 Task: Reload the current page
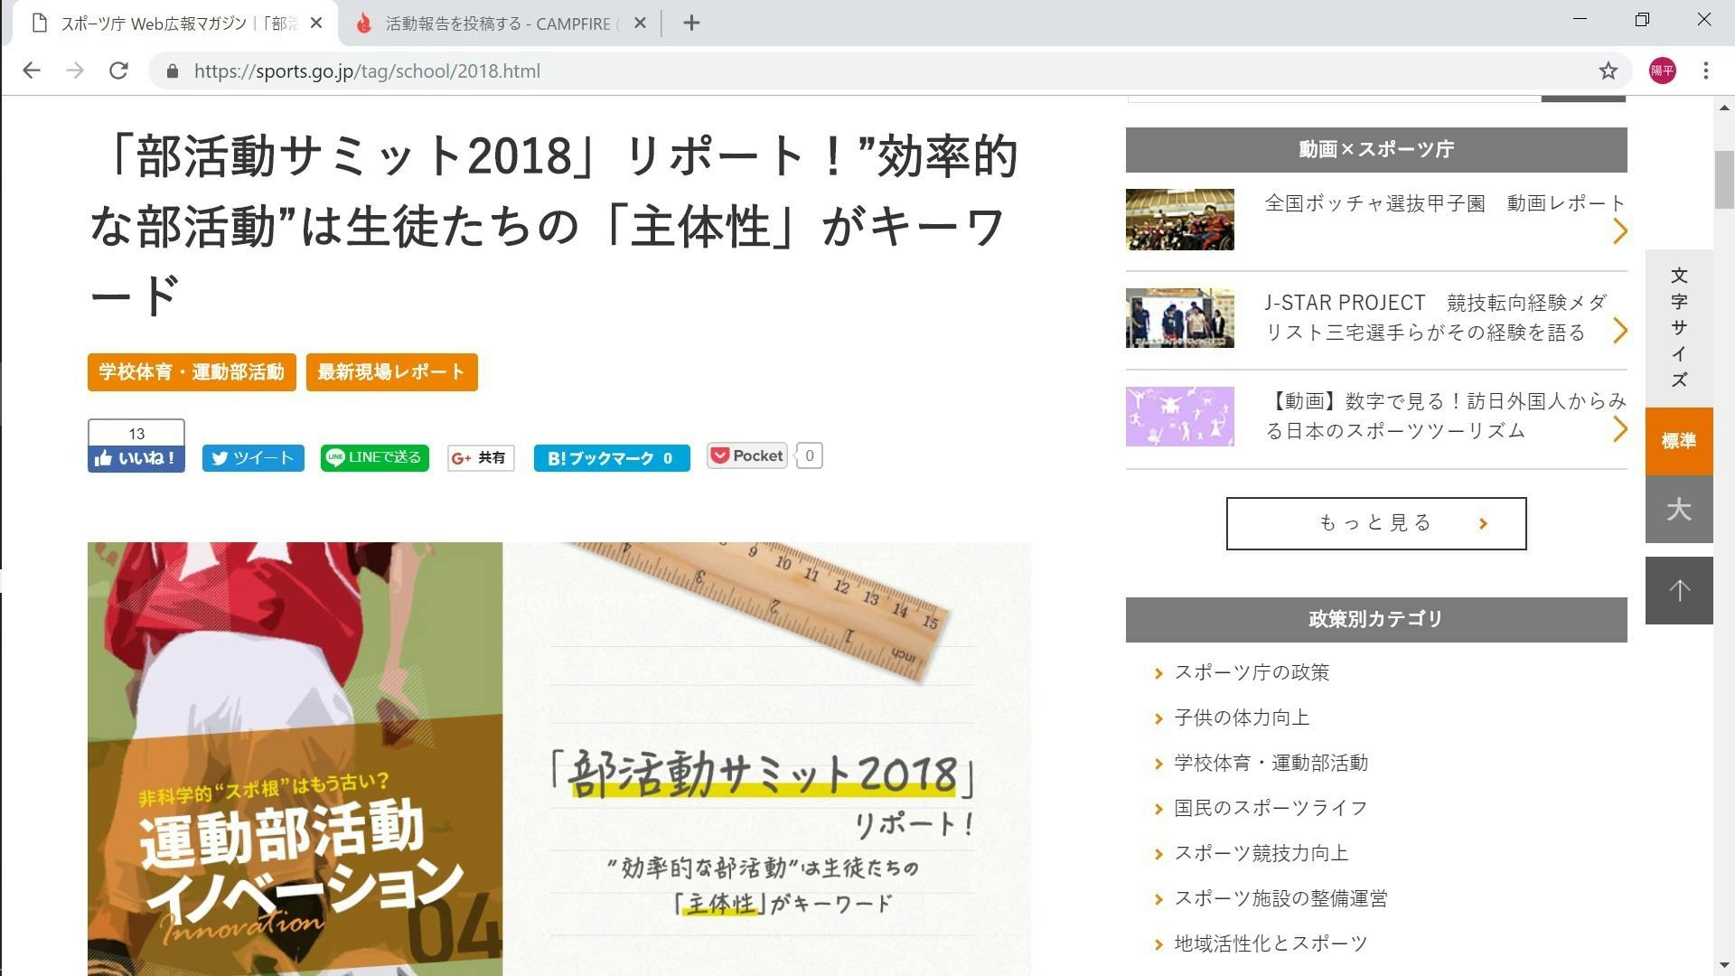click(x=118, y=70)
